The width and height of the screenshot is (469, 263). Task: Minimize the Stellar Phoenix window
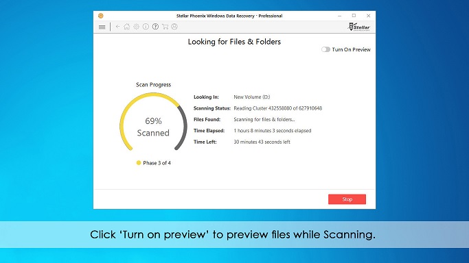pos(339,16)
